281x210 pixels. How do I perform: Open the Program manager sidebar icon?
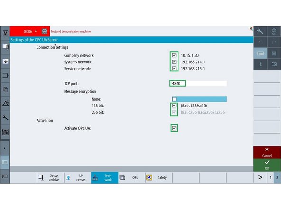5,75
